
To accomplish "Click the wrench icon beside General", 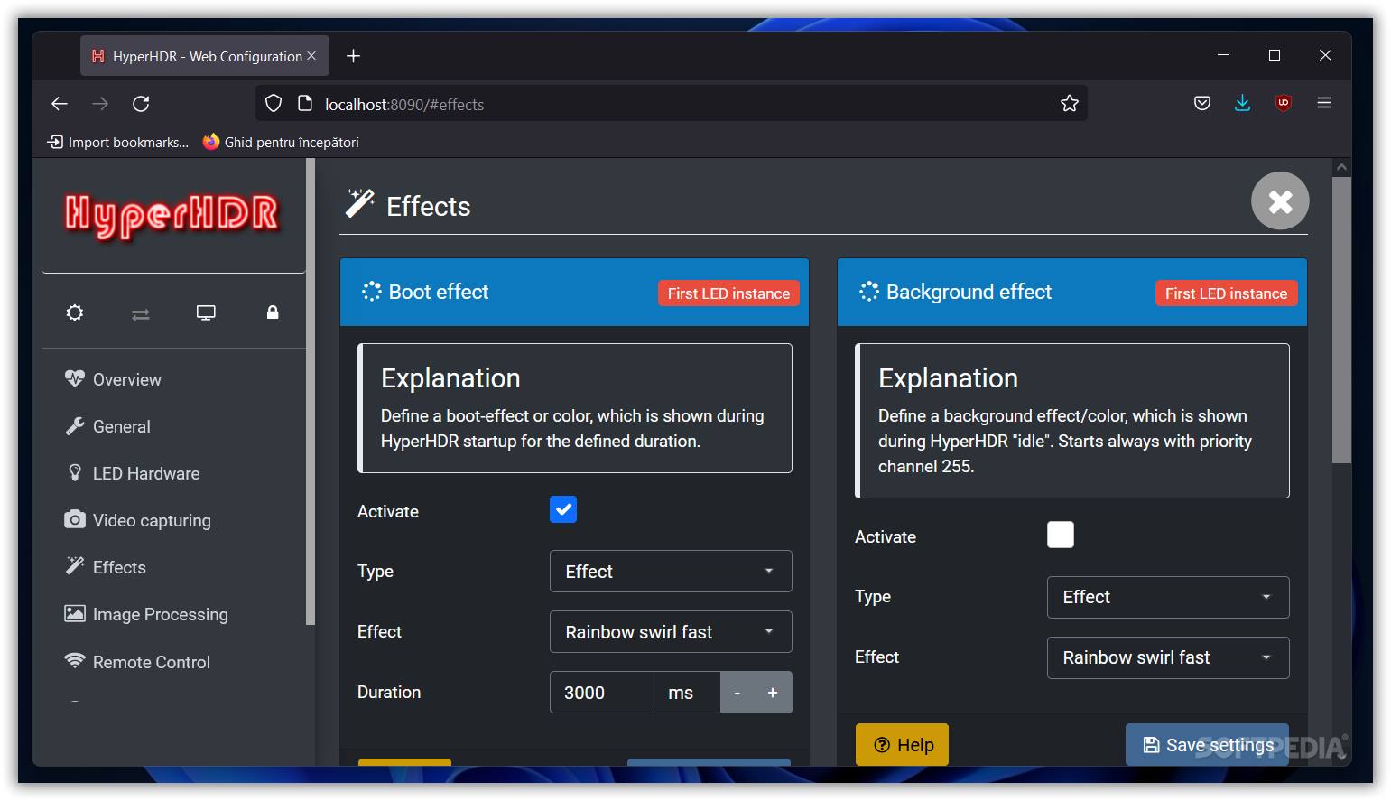I will (x=75, y=426).
